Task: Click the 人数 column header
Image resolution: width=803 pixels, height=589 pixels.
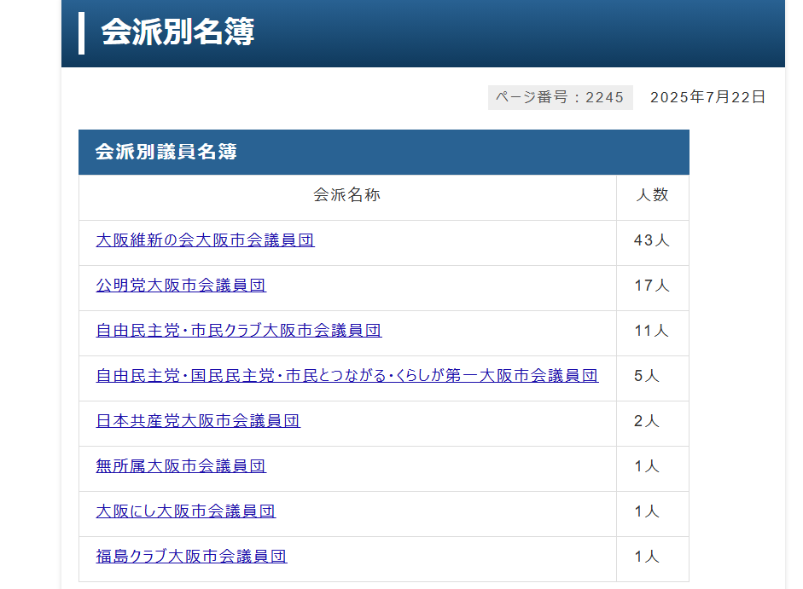Action: click(653, 198)
